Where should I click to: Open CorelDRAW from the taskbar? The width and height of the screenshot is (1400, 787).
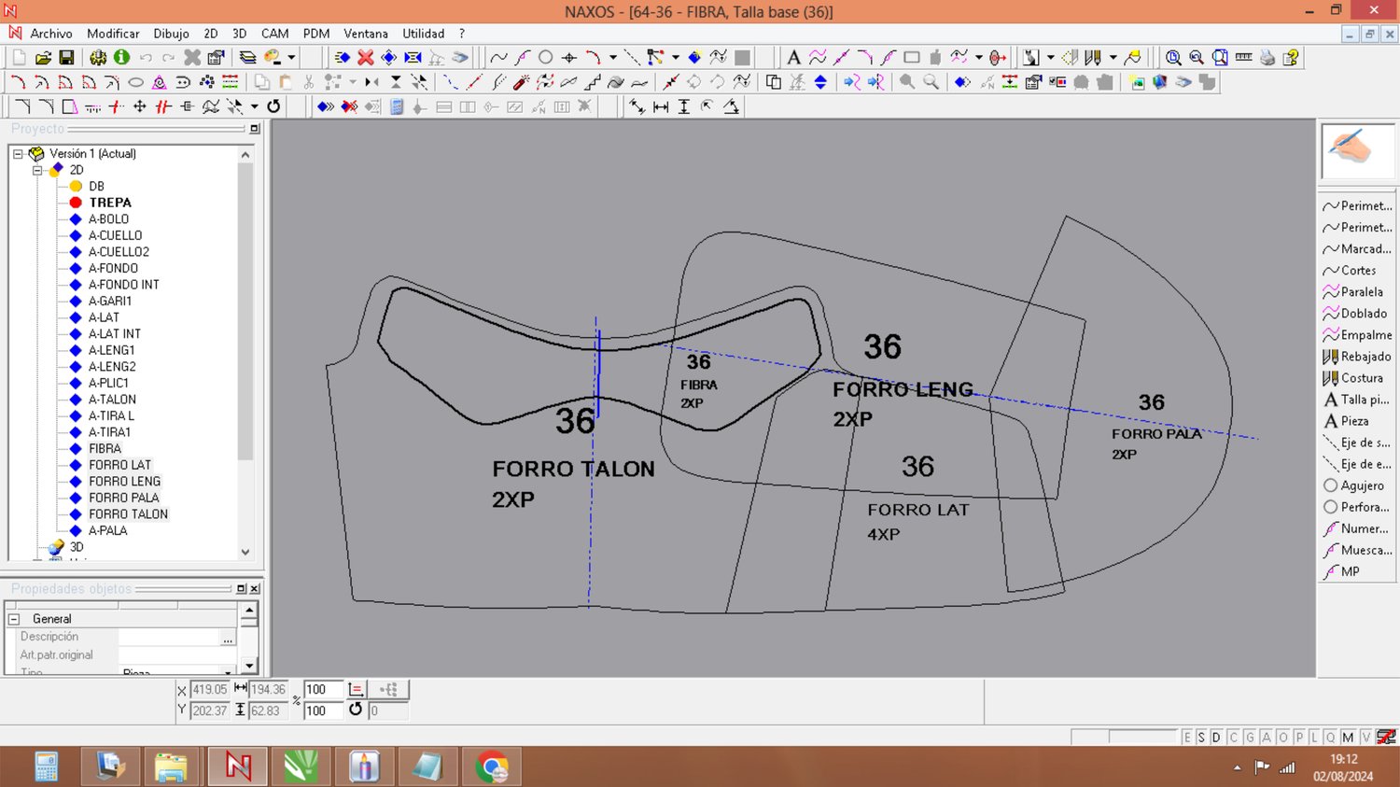click(301, 767)
